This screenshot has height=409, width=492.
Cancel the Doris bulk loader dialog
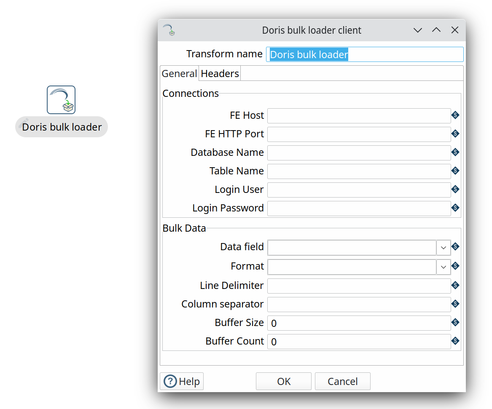342,381
